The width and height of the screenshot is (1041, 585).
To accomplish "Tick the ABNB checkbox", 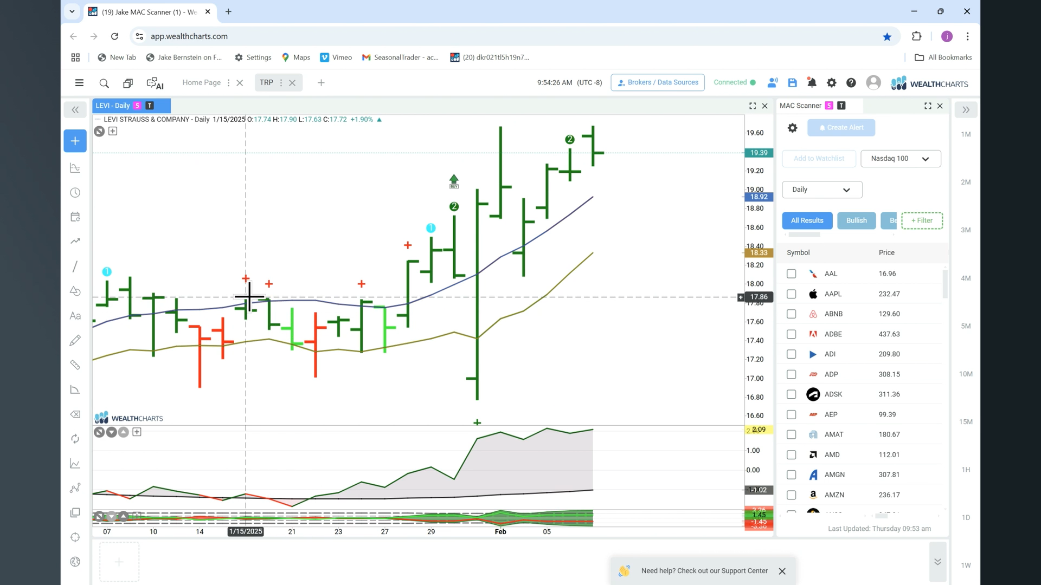I will point(791,314).
